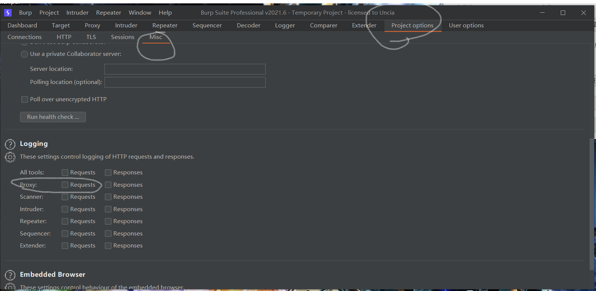Switch to the Proxy tab

click(92, 25)
